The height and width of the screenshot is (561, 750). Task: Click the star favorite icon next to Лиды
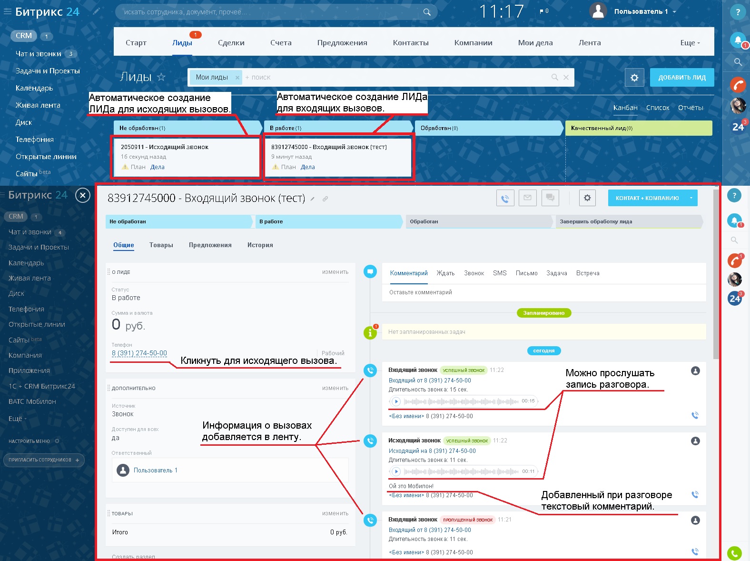point(161,77)
